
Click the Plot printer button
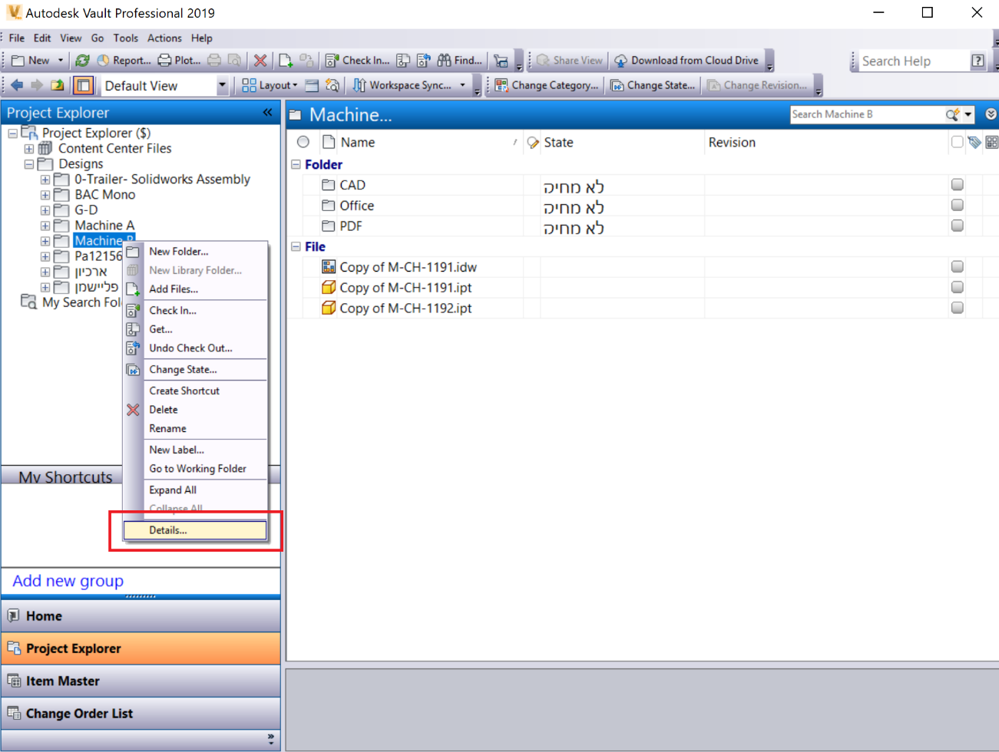179,60
